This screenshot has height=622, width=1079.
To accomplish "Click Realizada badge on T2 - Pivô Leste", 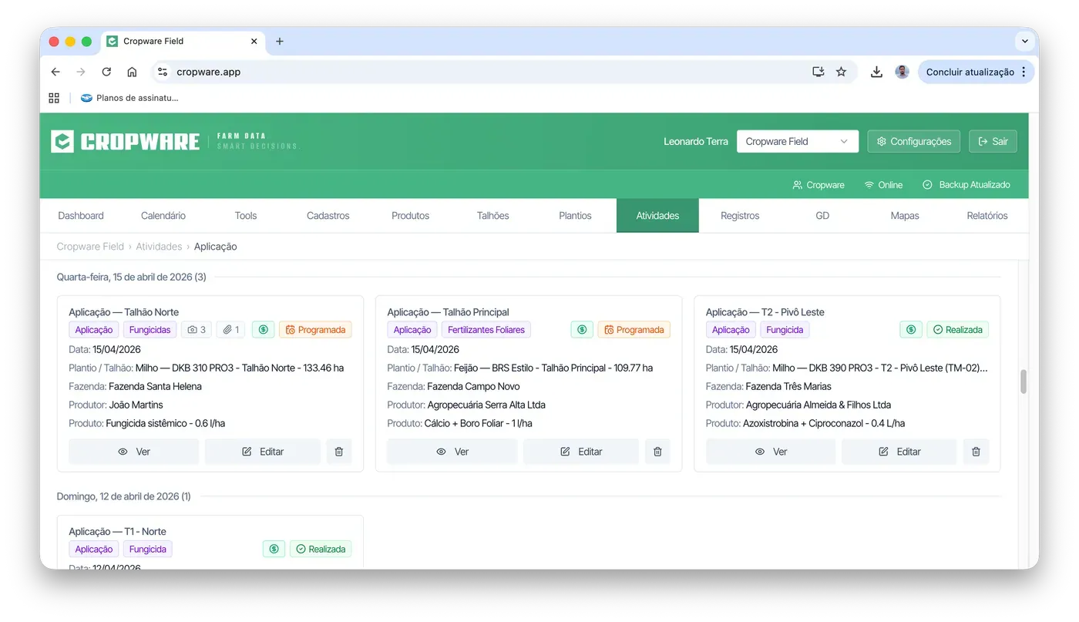I will click(958, 330).
